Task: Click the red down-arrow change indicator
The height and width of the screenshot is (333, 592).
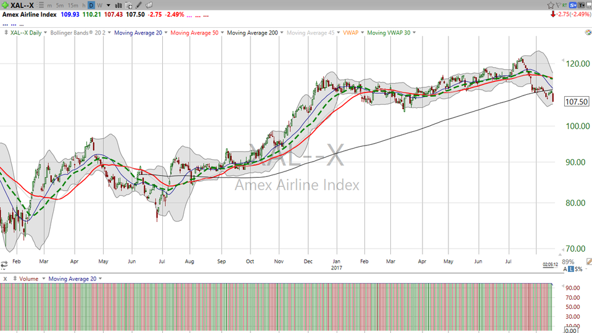Action: click(553, 14)
